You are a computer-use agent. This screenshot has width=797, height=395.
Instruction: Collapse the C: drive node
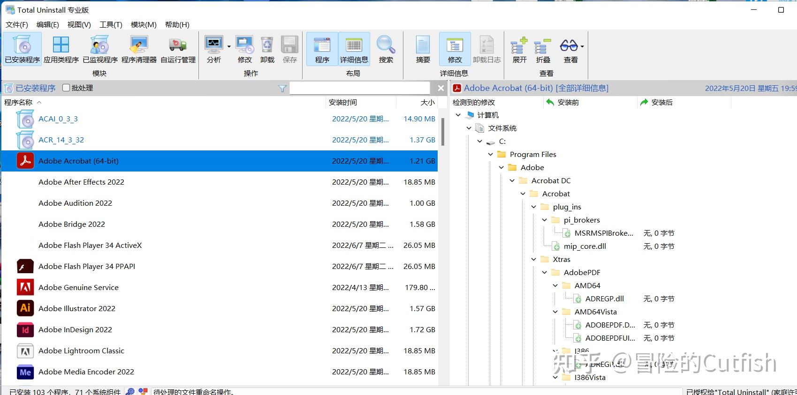click(480, 141)
